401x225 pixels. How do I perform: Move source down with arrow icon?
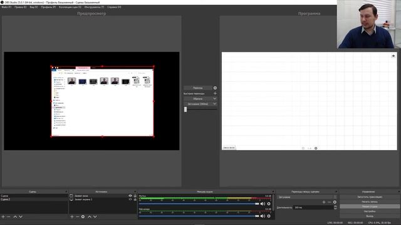[x=95, y=217]
